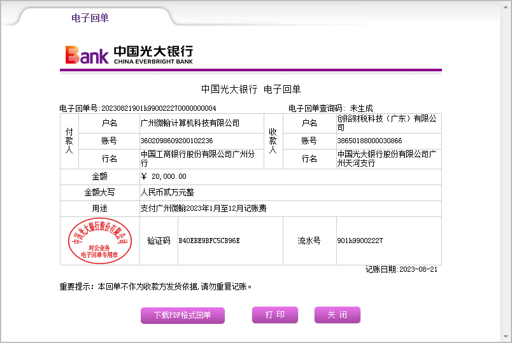Close the receipt with 关闭 button
The image size is (512, 343).
click(338, 315)
